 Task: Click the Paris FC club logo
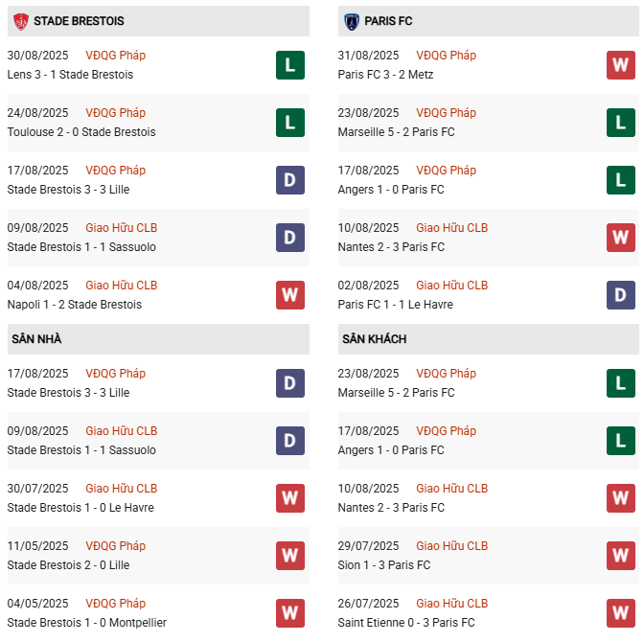tap(352, 21)
